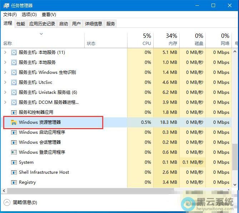Select the Shell Infrastructure Host row text
This screenshot has width=239, height=213.
[x=44, y=172]
